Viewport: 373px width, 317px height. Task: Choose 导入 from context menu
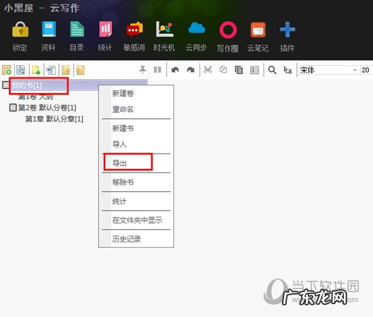click(x=119, y=145)
